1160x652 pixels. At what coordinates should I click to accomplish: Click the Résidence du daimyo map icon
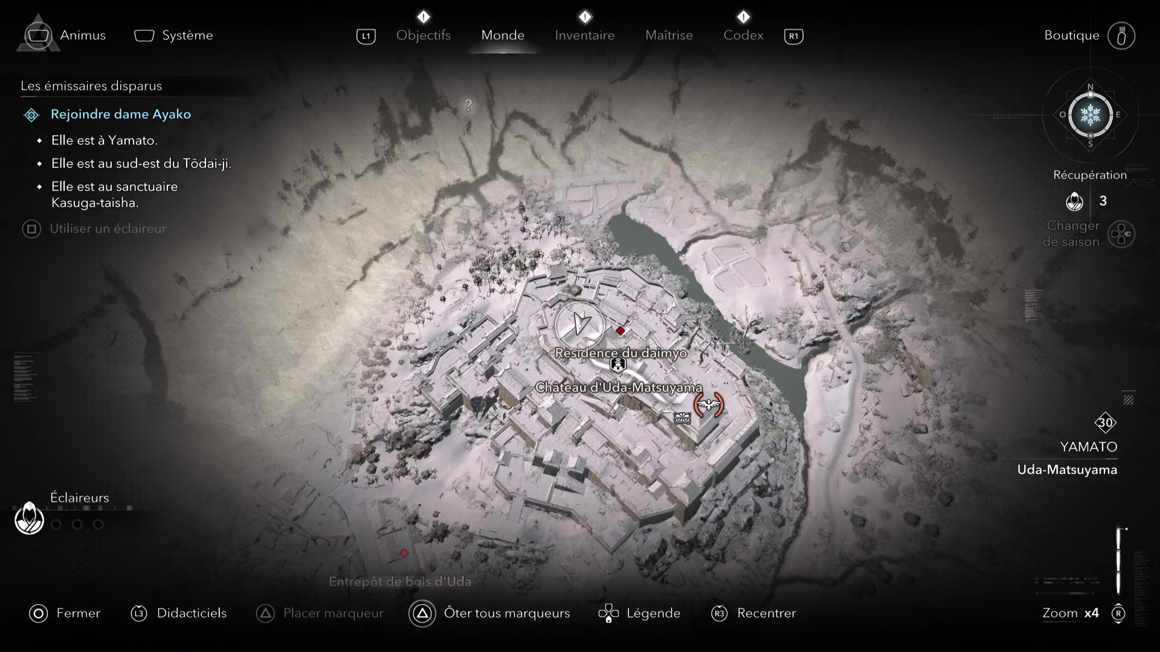click(x=617, y=365)
